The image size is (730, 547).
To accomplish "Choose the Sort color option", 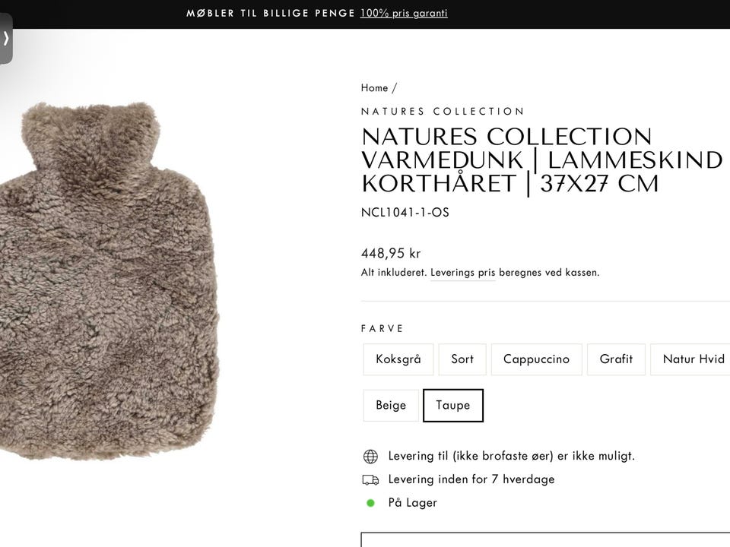I will [462, 359].
